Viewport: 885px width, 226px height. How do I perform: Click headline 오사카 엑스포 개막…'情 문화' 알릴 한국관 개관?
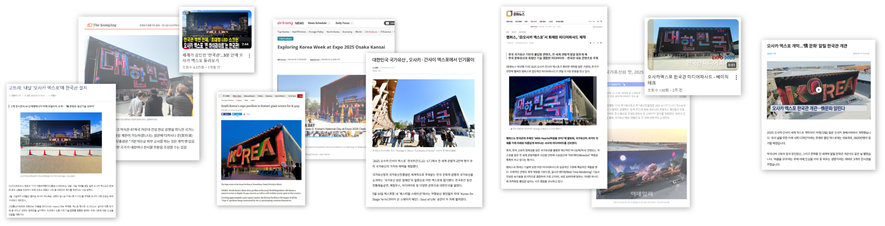(807, 46)
